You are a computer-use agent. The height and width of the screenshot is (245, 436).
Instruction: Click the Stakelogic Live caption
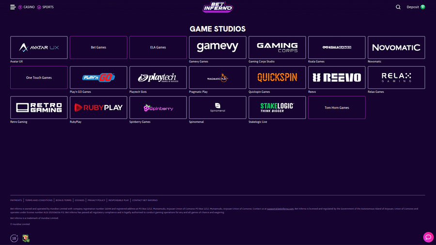[258, 122]
